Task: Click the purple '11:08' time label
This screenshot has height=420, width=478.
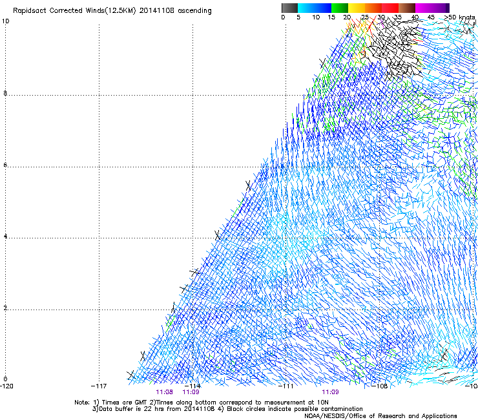Action: (164, 392)
